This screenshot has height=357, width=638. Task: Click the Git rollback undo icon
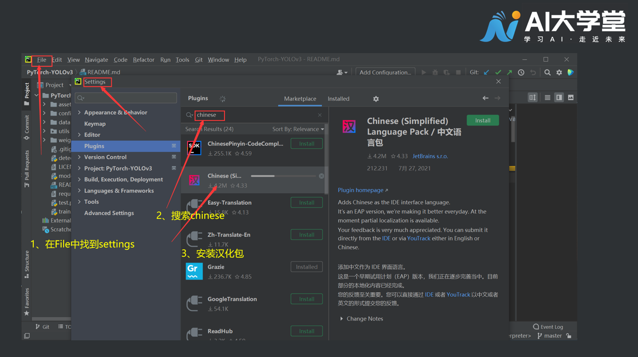(x=533, y=72)
